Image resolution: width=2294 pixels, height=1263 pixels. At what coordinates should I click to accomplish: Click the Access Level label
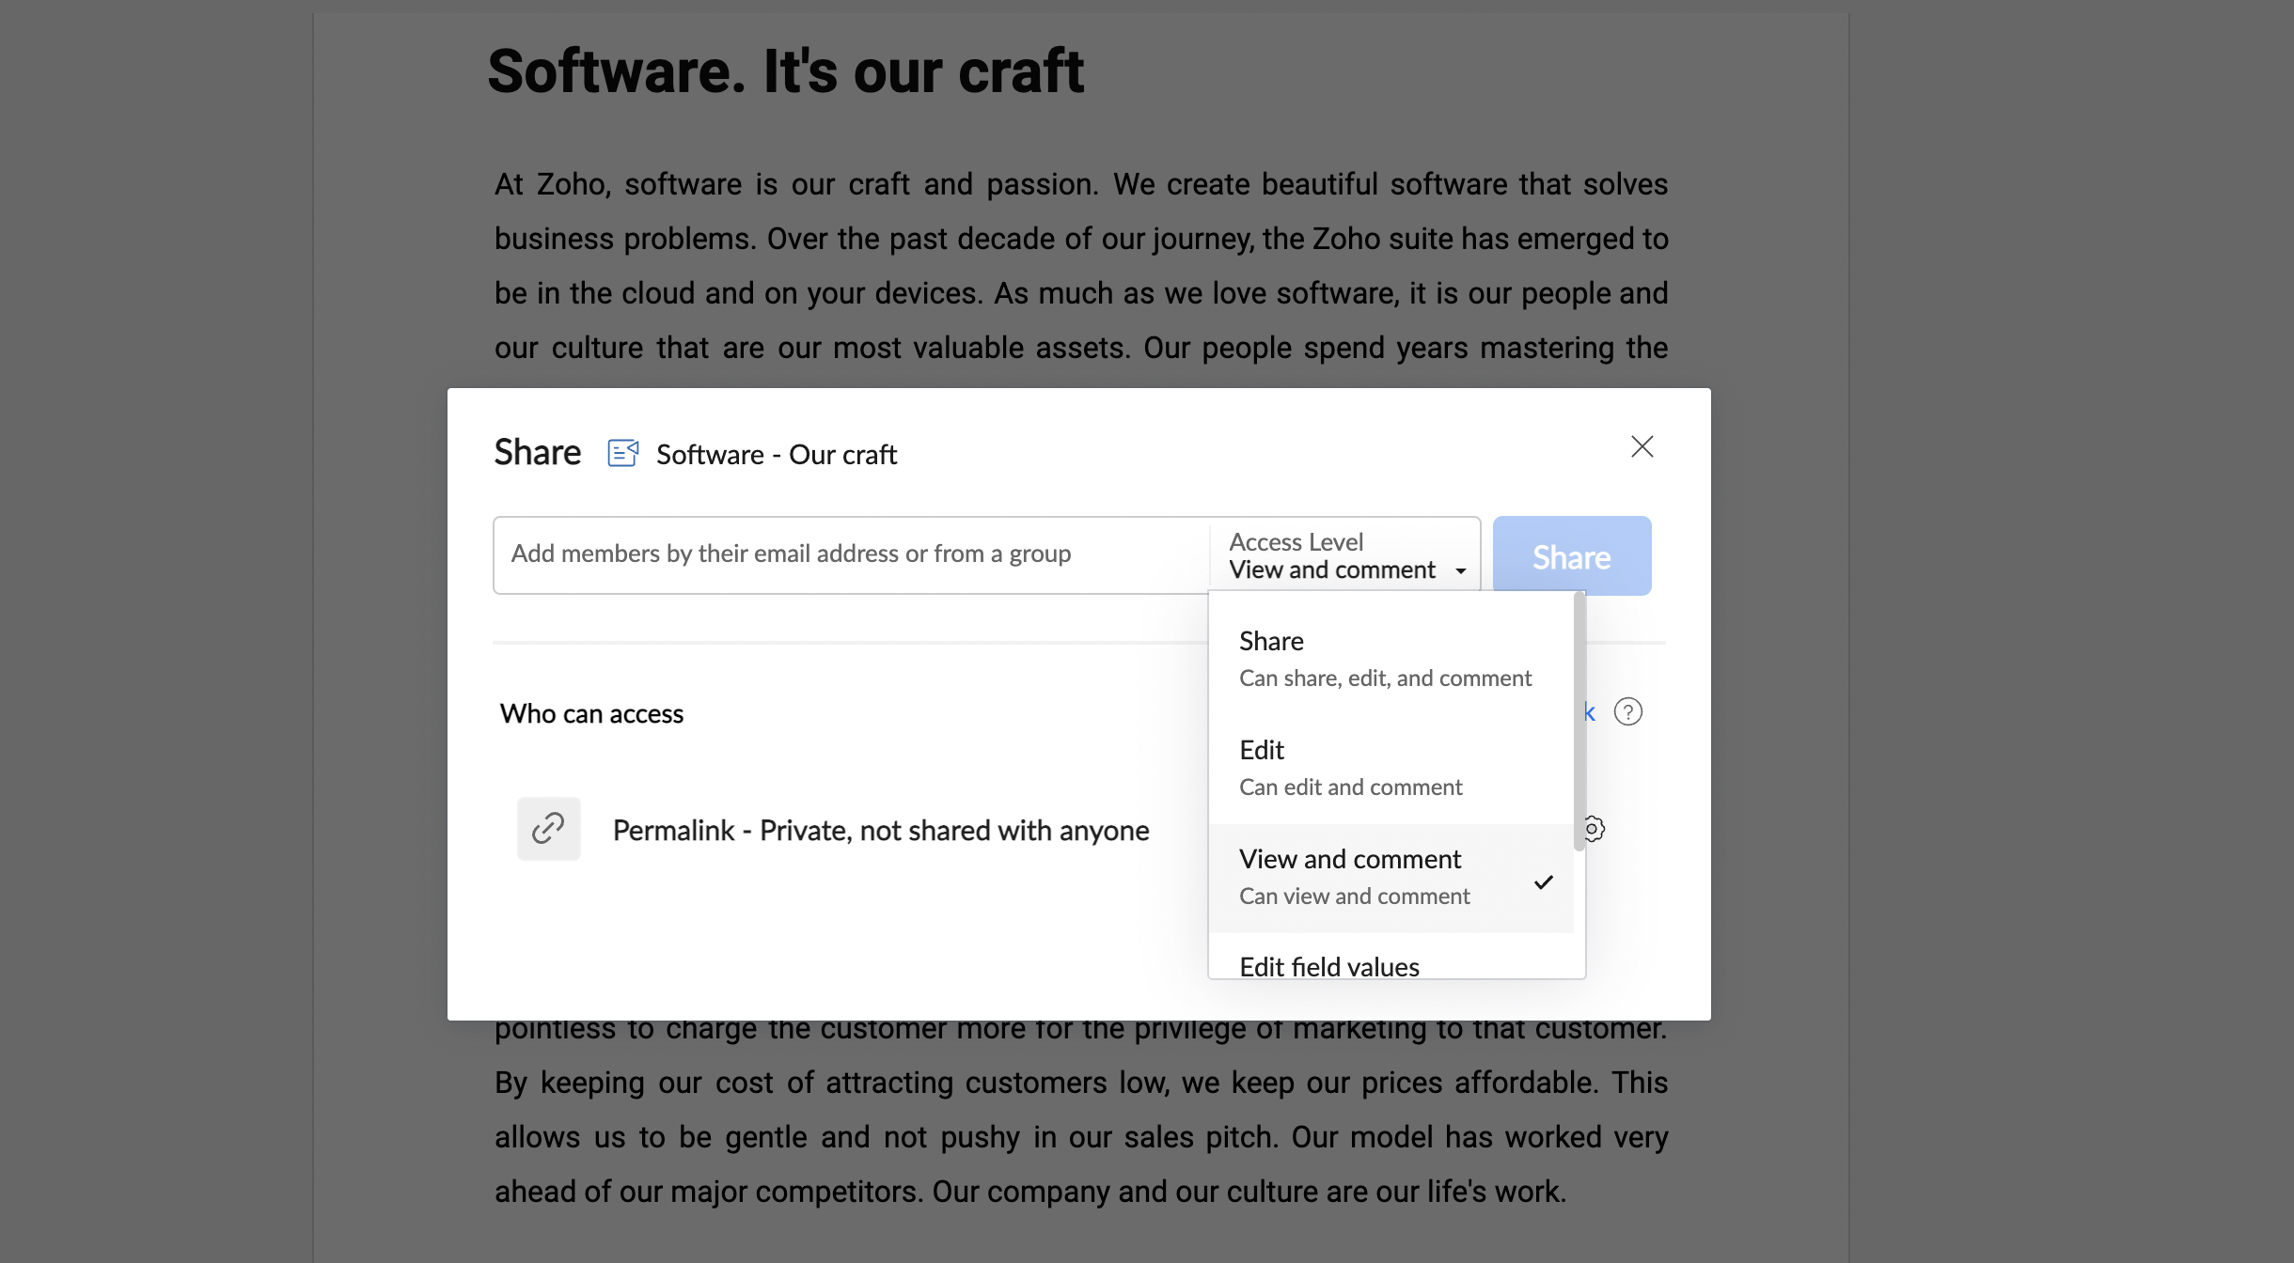(x=1296, y=541)
